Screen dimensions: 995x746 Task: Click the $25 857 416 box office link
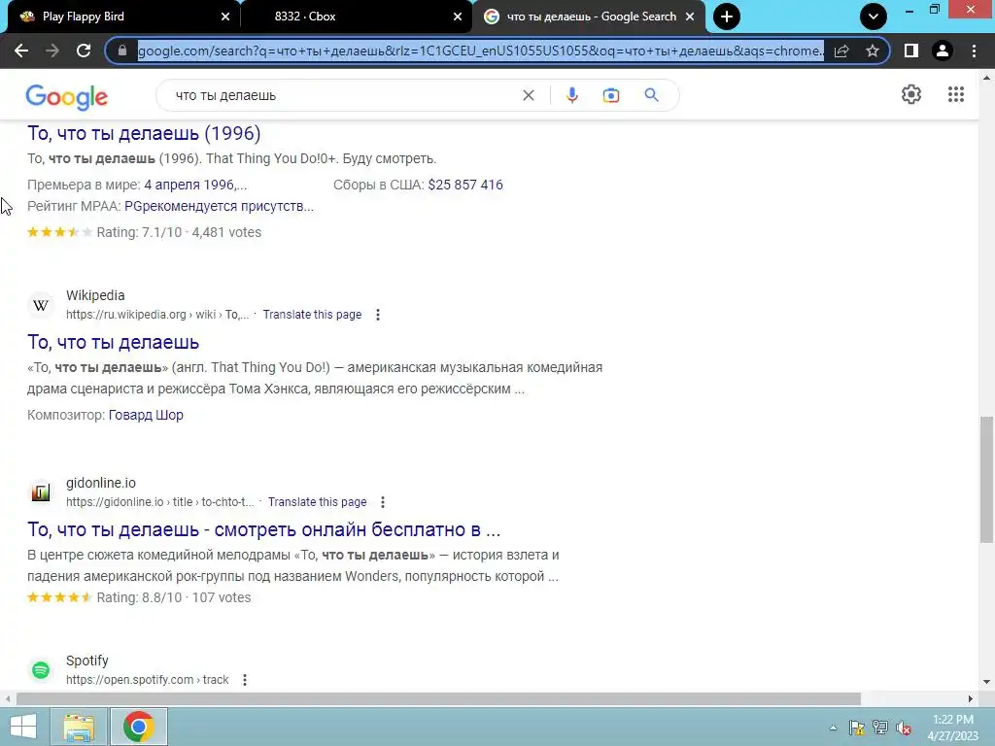465,185
